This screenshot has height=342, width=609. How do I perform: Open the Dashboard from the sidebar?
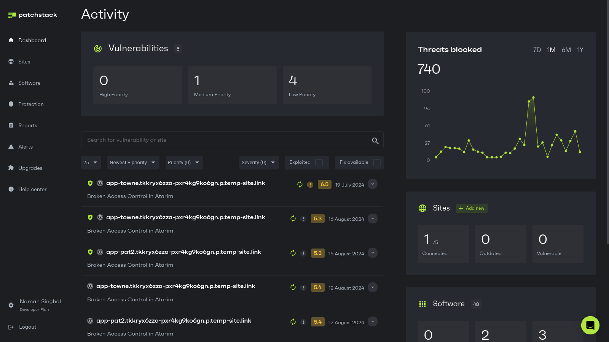32,40
